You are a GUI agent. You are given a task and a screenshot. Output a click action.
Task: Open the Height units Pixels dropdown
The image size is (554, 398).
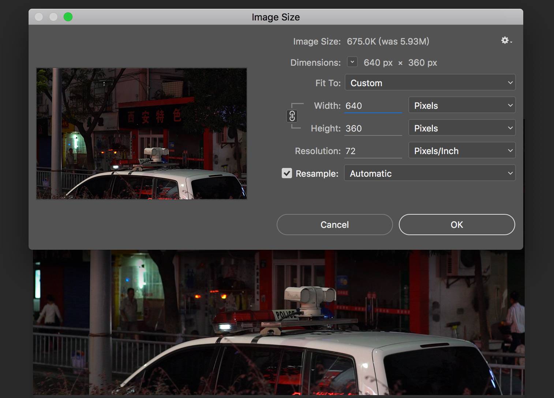pos(462,128)
